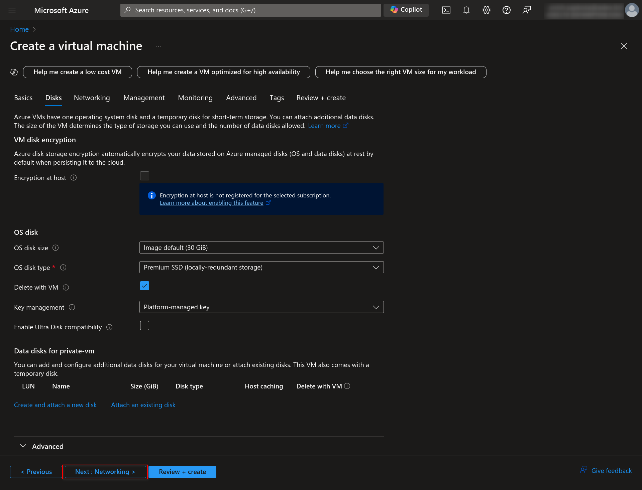Enable Encryption at host
Image resolution: width=642 pixels, height=490 pixels.
(x=144, y=176)
